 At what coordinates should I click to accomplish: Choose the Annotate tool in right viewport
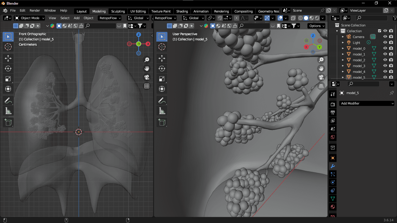[x=162, y=100]
